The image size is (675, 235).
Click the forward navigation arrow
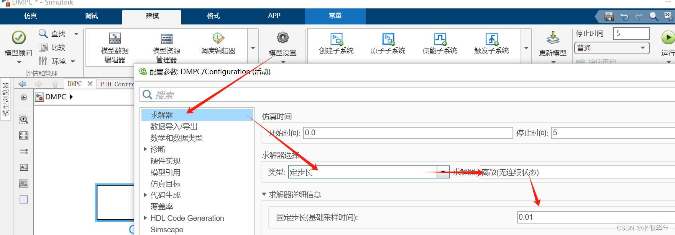pyautogui.click(x=39, y=84)
